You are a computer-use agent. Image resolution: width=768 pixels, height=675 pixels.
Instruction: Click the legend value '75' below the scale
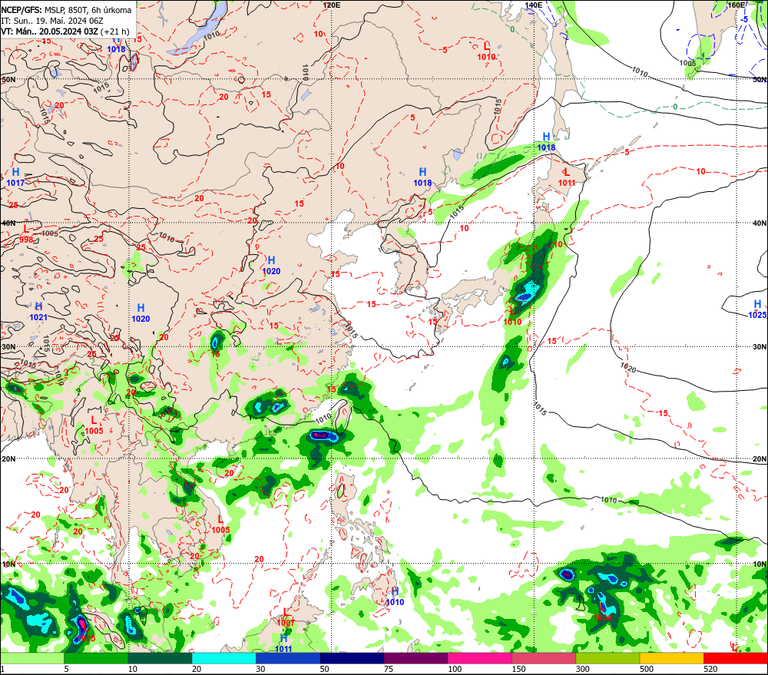(x=389, y=669)
